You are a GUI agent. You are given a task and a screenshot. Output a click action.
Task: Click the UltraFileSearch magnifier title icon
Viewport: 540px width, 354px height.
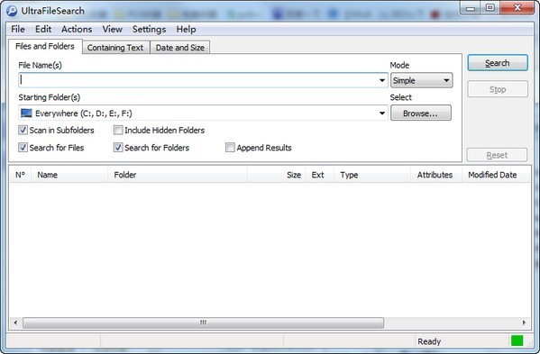pyautogui.click(x=12, y=11)
